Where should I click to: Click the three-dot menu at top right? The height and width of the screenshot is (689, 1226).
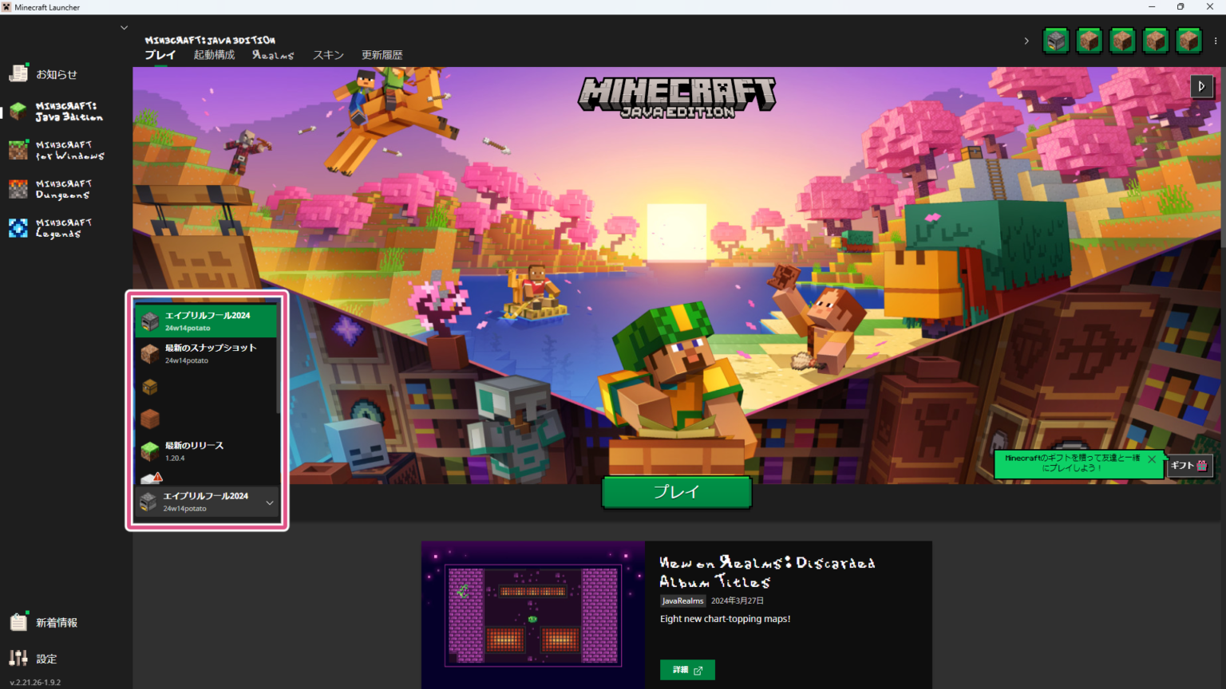click(1216, 41)
